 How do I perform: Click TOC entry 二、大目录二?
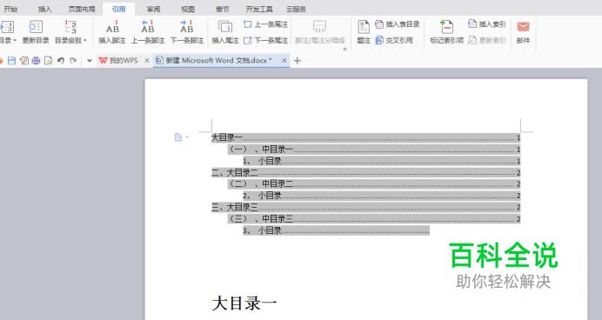(366, 173)
